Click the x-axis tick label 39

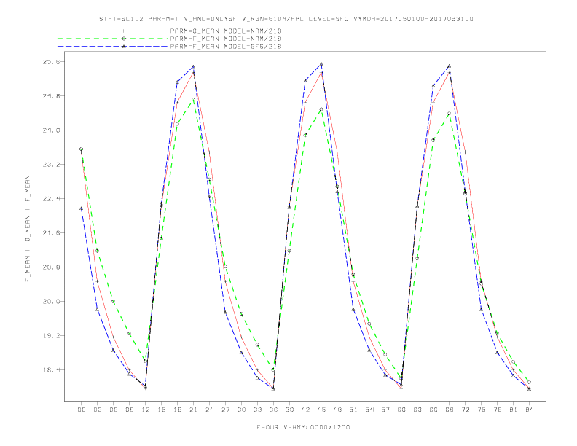click(x=289, y=410)
